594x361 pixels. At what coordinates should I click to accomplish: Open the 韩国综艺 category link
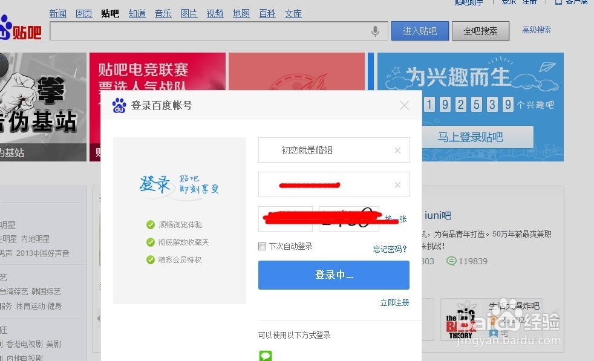click(x=46, y=291)
